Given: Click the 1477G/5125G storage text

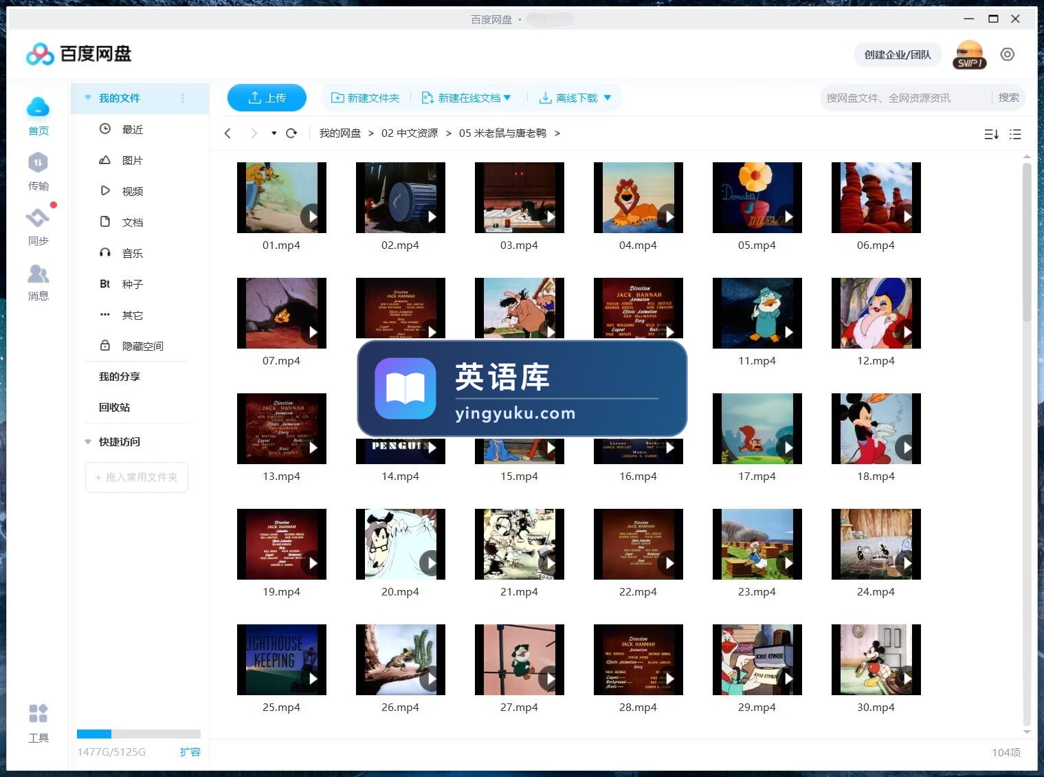Looking at the screenshot, I should click(x=111, y=752).
